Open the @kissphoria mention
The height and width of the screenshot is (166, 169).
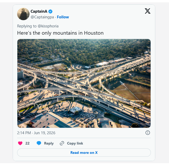[x=48, y=26]
